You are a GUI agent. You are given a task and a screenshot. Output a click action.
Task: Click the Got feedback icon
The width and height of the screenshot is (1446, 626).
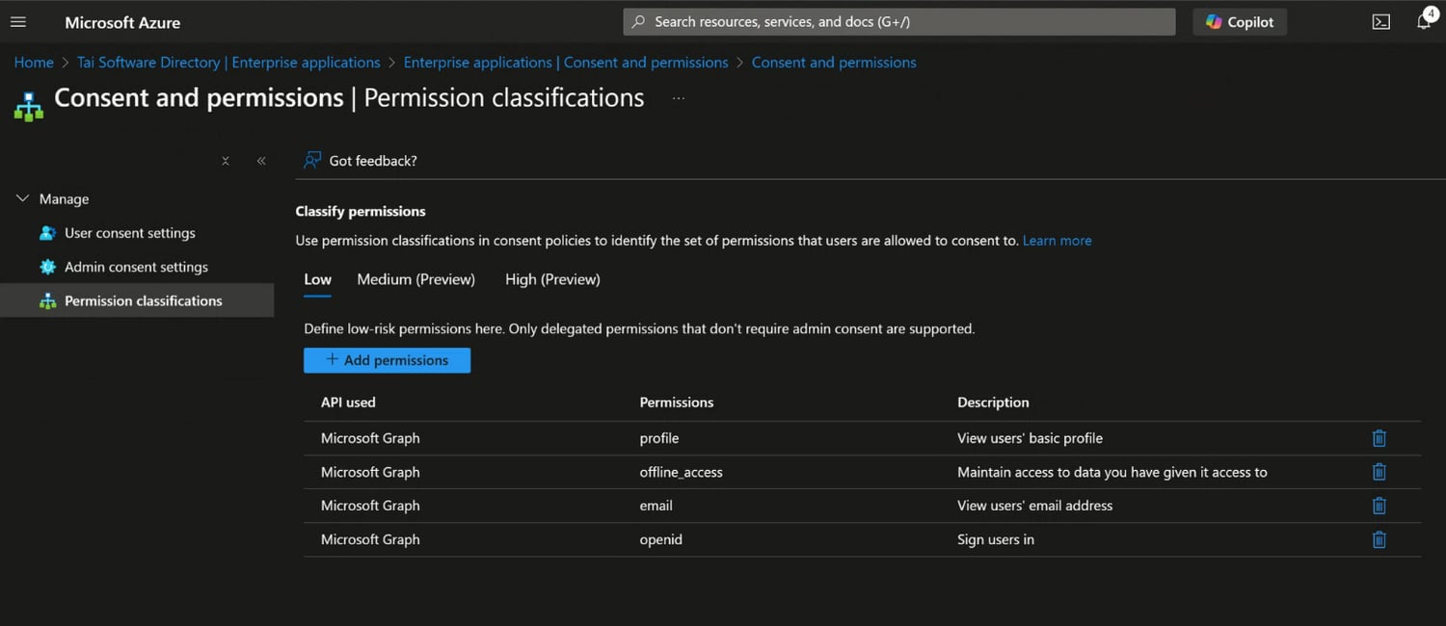312,160
